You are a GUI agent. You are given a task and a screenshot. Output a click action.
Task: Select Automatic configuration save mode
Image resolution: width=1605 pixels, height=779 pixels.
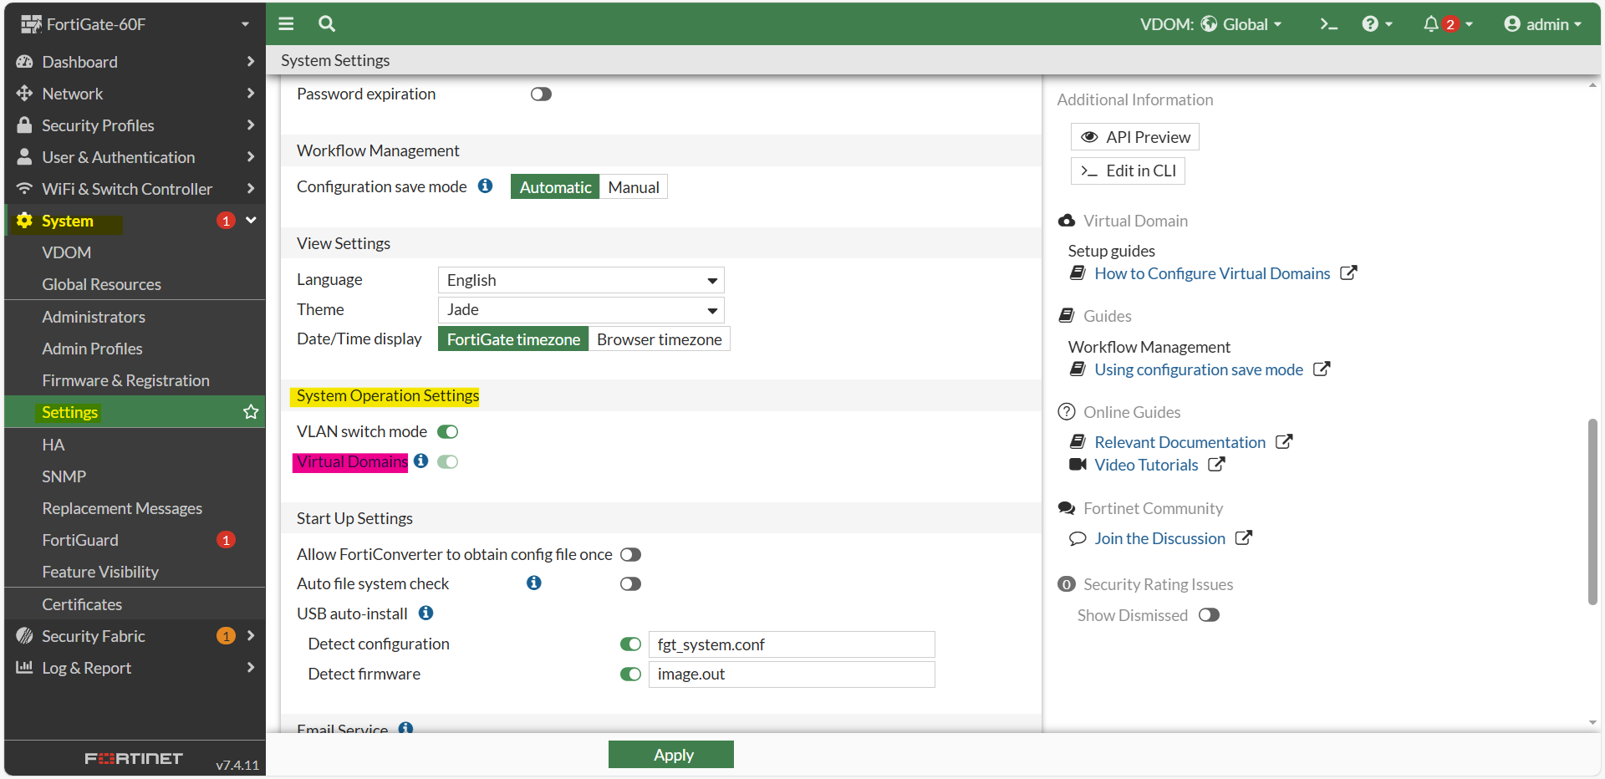[555, 187]
